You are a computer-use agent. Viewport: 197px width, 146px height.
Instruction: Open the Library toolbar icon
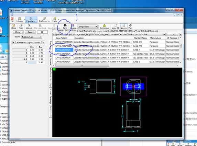tap(20, 20)
